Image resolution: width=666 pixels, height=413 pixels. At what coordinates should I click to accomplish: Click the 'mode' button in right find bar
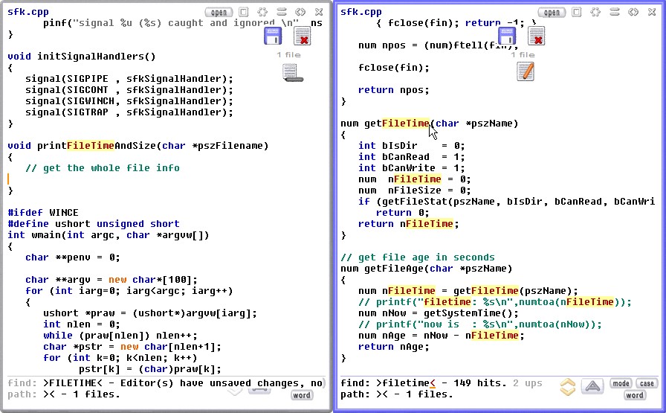(621, 384)
